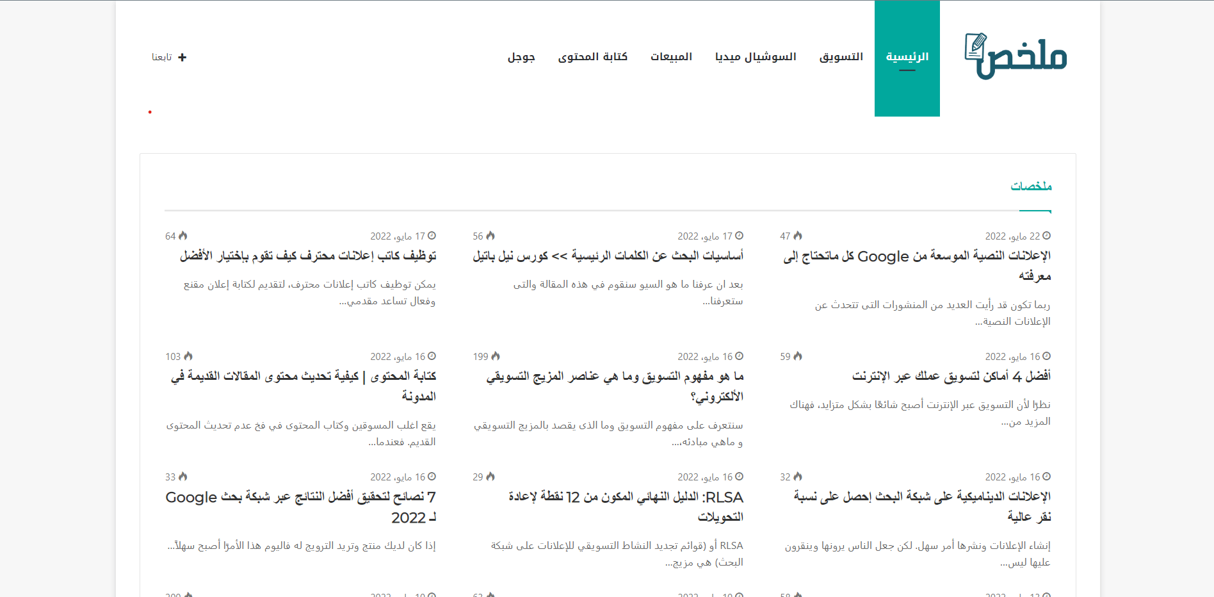The height and width of the screenshot is (597, 1214).
Task: Click flame icon next to 47 views
Action: coord(798,236)
